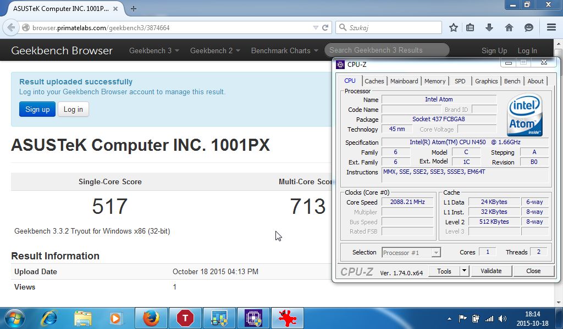Close the ASUSTeK browser tab
This screenshot has height=329, width=563.
tap(115, 9)
